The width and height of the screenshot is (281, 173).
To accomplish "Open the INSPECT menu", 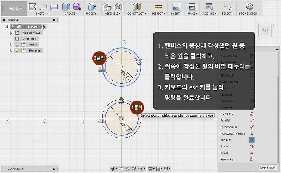I will click(158, 14).
